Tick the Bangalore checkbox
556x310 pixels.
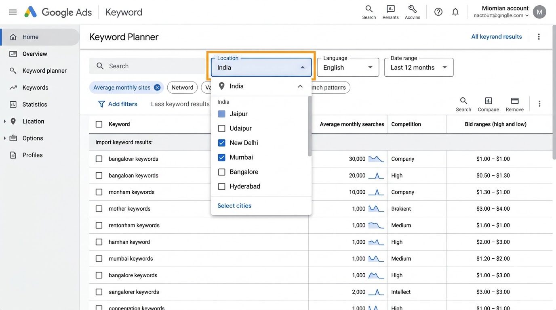[221, 172]
